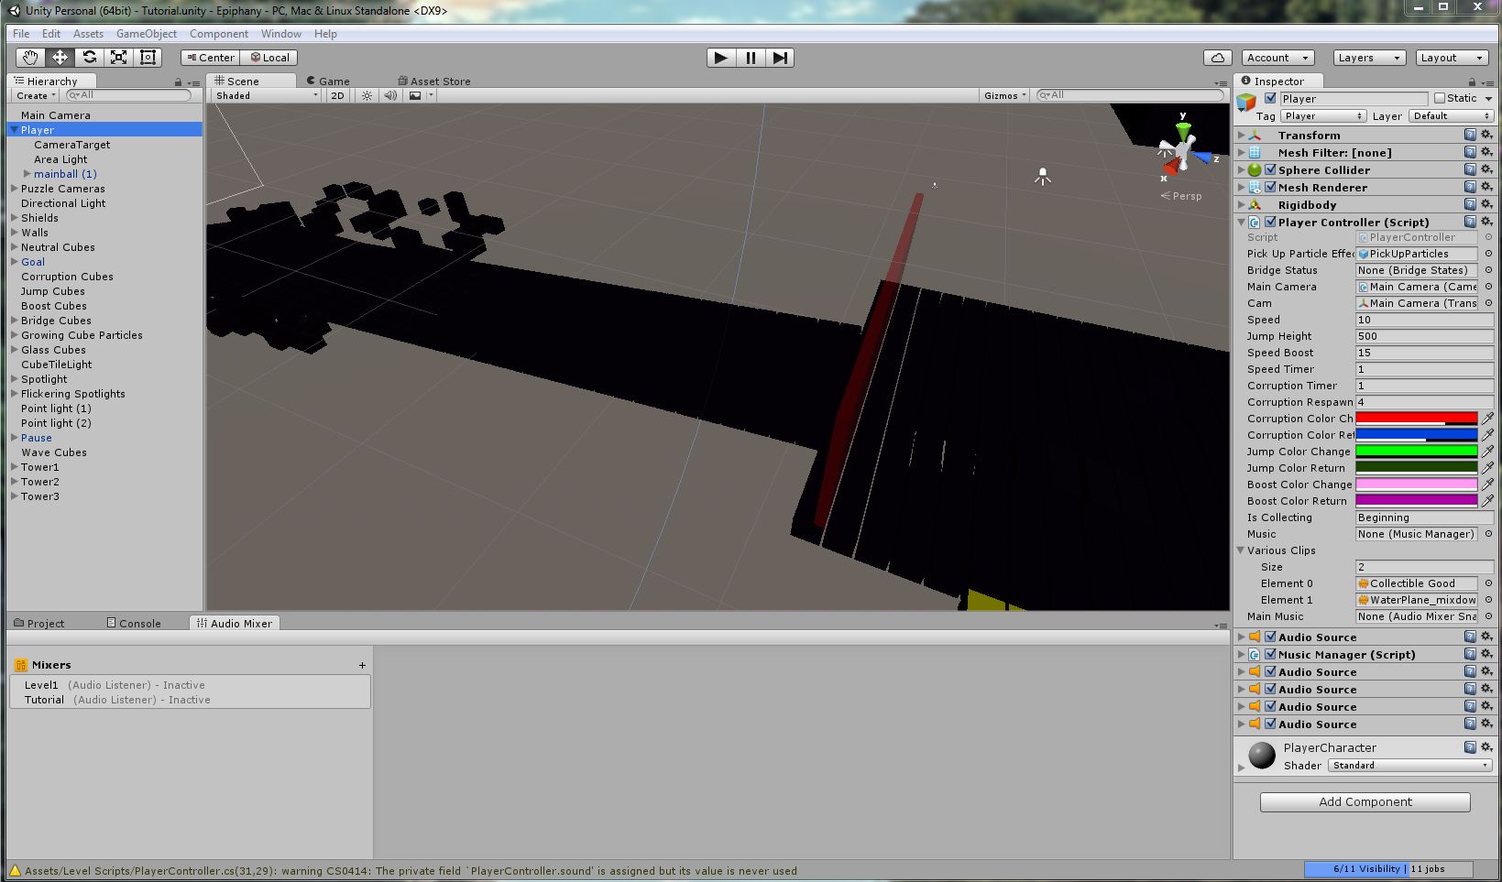
Task: Click Add Component button
Action: coord(1365,801)
